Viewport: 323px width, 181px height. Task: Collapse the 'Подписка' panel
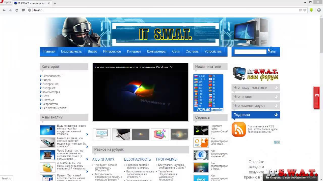point(256,115)
